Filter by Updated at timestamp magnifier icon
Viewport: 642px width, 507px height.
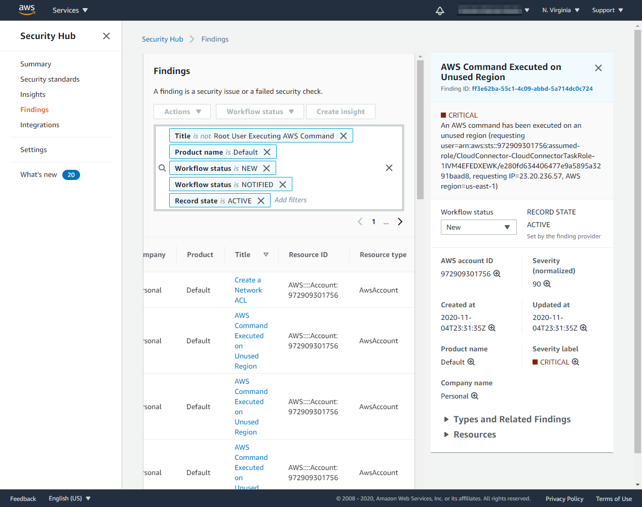click(x=584, y=328)
